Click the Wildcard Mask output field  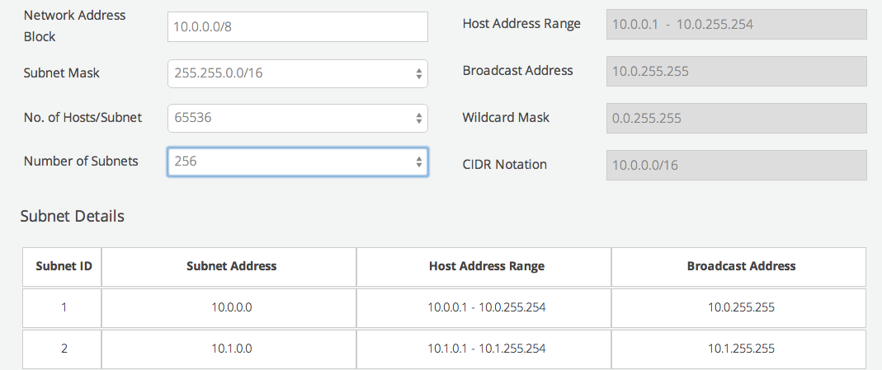tap(736, 118)
